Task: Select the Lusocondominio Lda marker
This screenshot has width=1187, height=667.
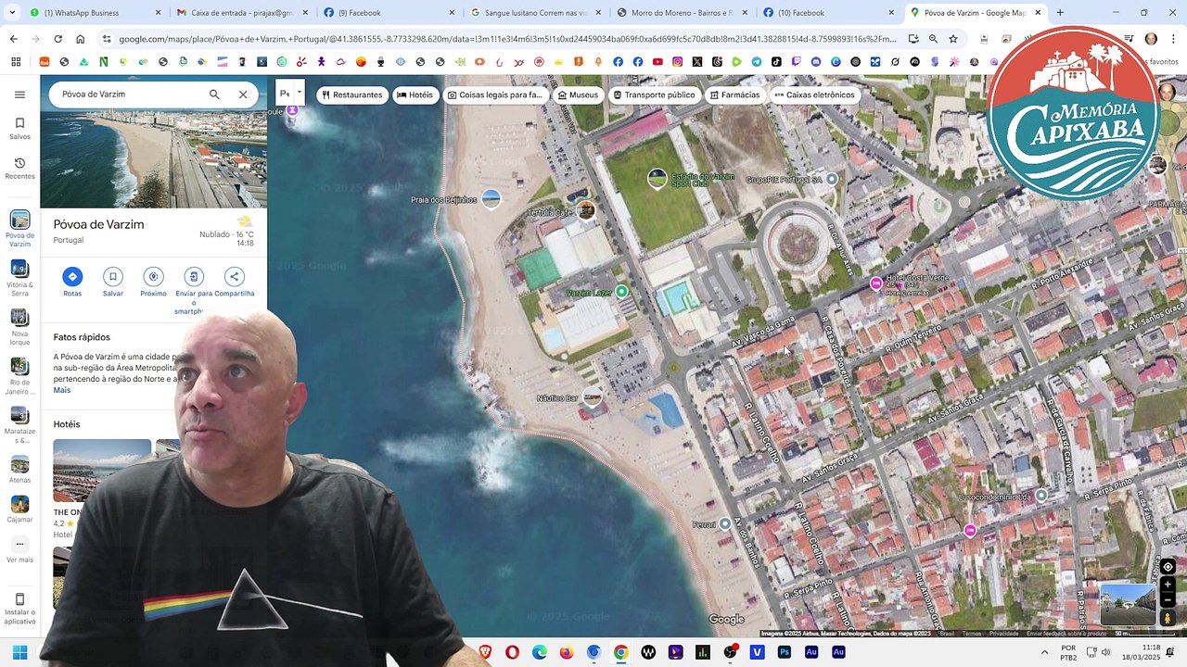Action: (1041, 496)
